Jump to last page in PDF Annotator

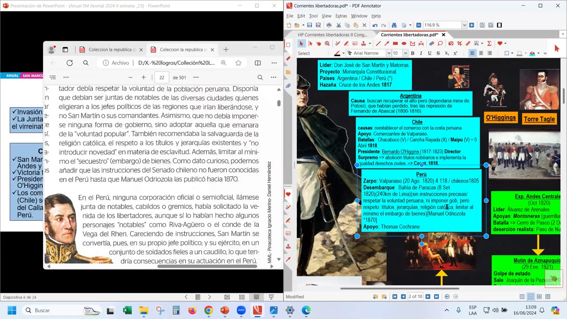click(436, 296)
